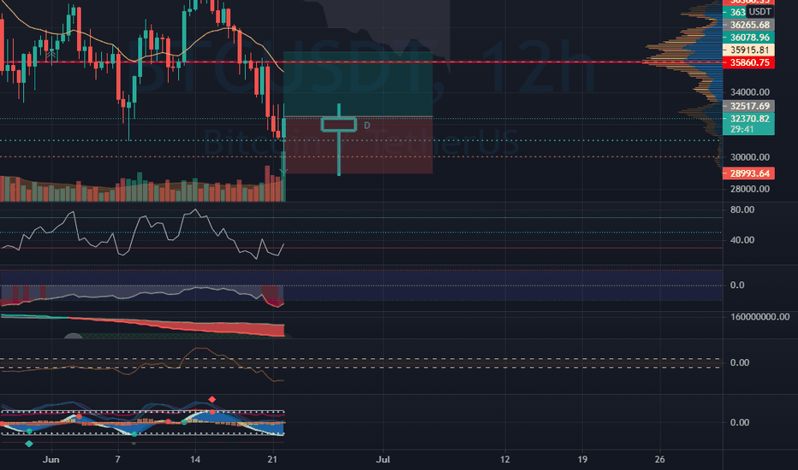Click the Jun label on time axis
Screen dimensions: 798x470
[51, 460]
